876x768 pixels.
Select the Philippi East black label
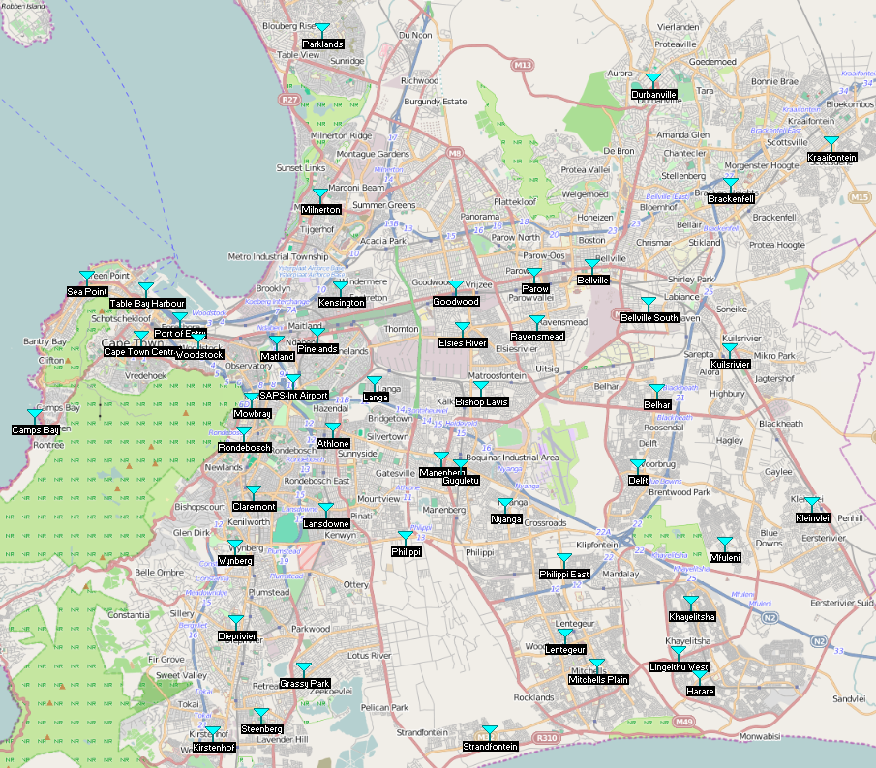click(564, 575)
